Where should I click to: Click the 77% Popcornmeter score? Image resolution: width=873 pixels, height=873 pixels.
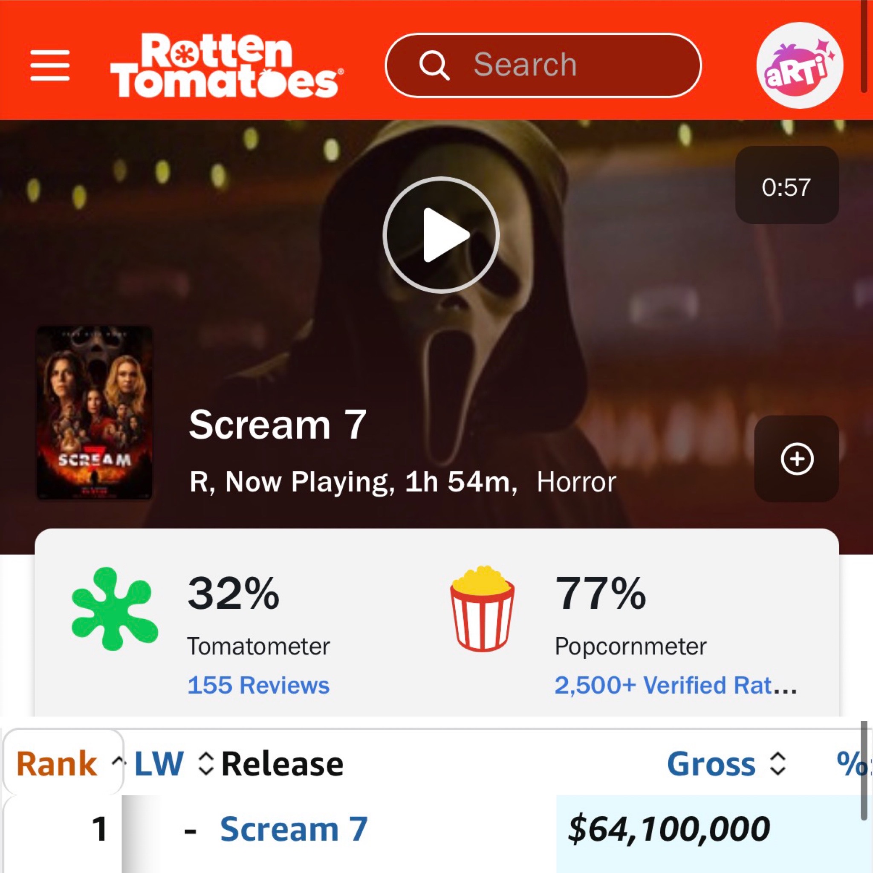[x=601, y=593]
